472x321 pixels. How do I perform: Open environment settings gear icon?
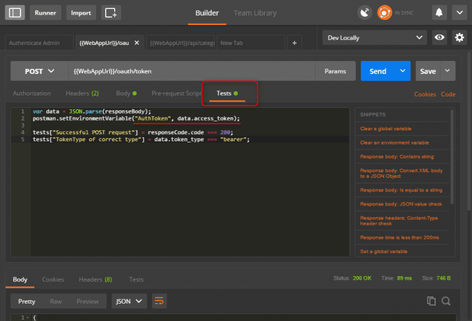459,38
